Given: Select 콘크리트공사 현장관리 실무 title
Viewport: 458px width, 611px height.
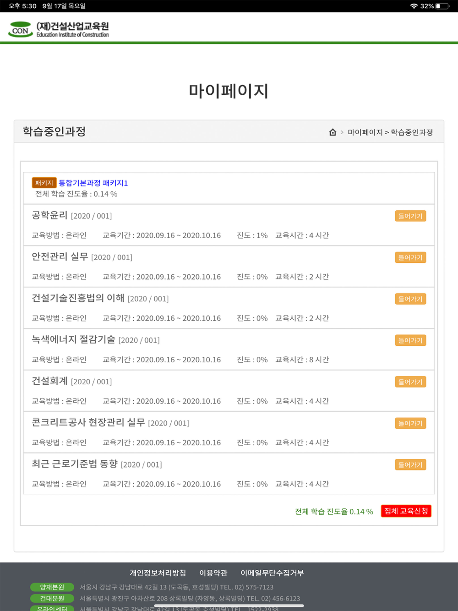Looking at the screenshot, I should [x=88, y=422].
